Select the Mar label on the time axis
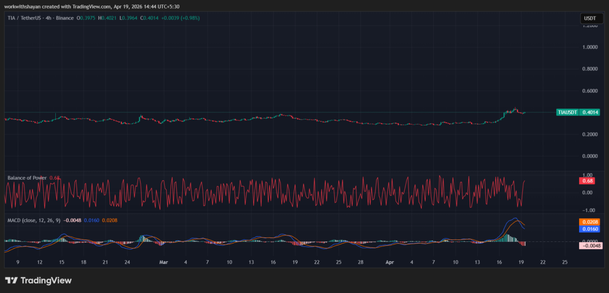609x293 pixels. [x=163, y=263]
